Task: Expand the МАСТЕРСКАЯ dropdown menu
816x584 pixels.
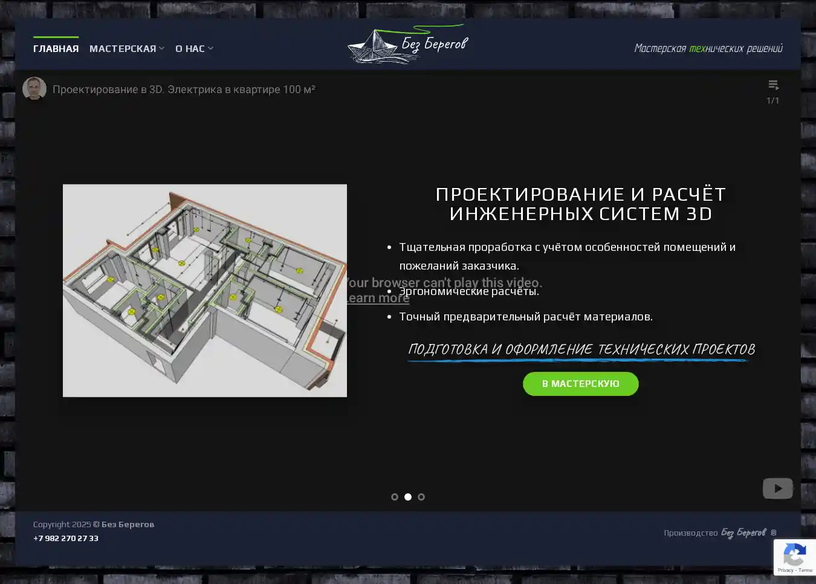Action: pos(126,48)
